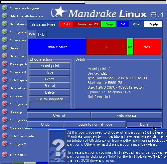Click the Choose your language step label
This screenshot has width=167, height=164.
24,8
